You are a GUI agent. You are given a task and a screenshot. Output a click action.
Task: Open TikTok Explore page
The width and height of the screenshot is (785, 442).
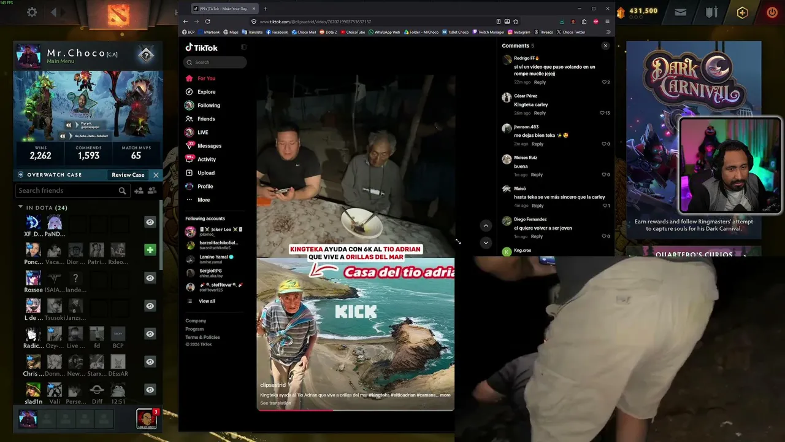click(206, 92)
